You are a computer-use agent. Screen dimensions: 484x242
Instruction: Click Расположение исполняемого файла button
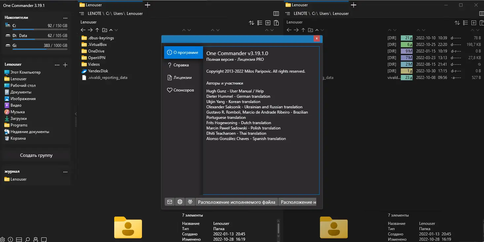[x=237, y=202]
